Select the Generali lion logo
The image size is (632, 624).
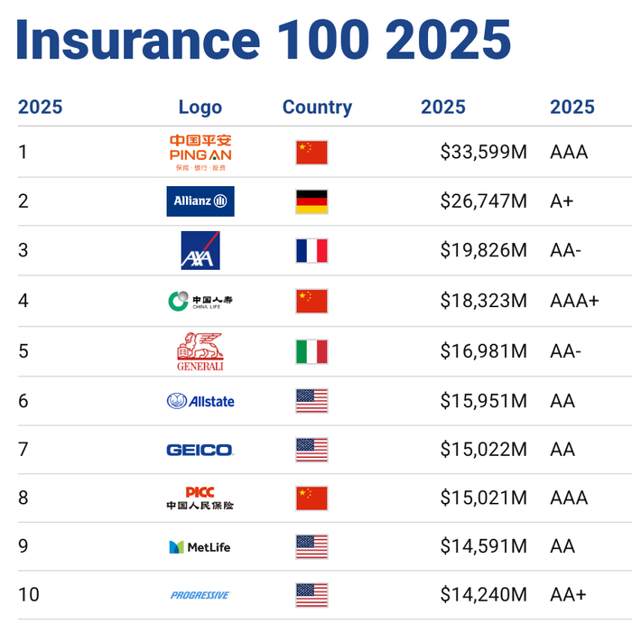tap(200, 351)
